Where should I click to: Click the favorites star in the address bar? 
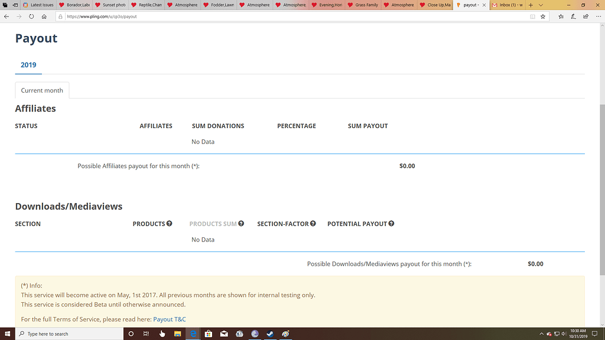pos(544,17)
